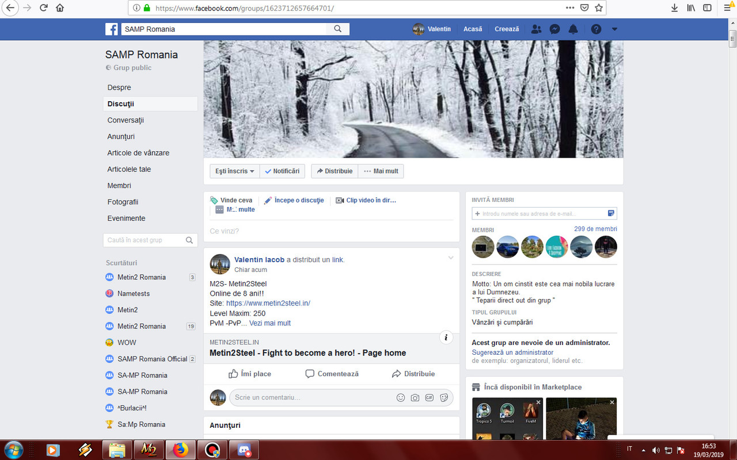Image resolution: width=737 pixels, height=460 pixels.
Task: Open the 299 de membri link
Action: 595,229
